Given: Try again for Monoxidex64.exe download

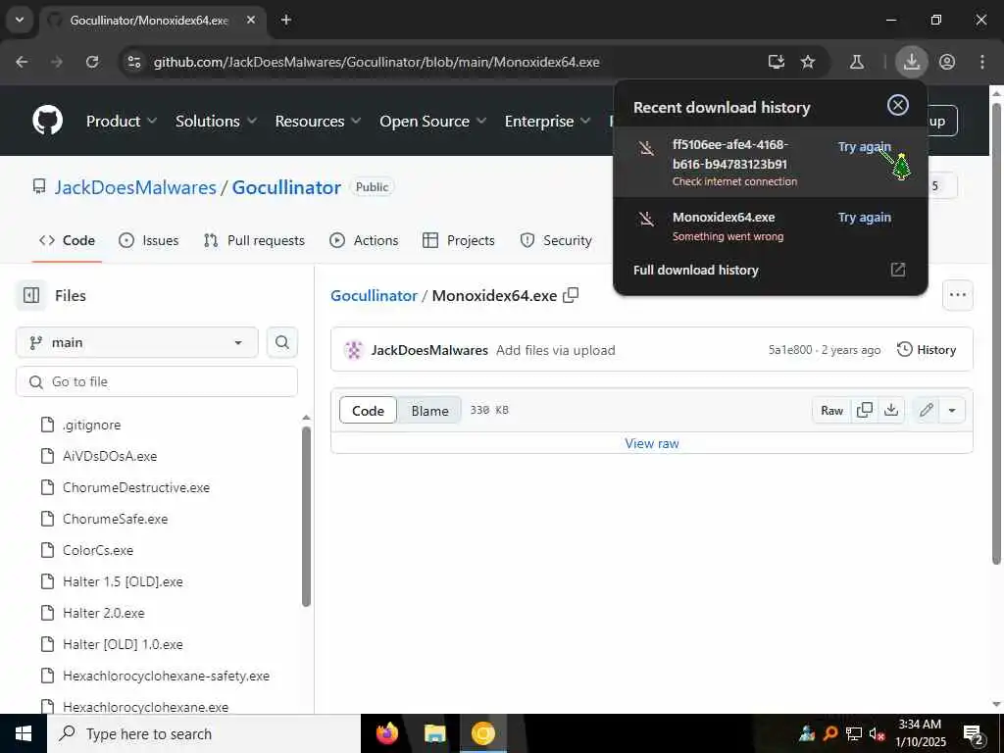Looking at the screenshot, I should 865,217.
